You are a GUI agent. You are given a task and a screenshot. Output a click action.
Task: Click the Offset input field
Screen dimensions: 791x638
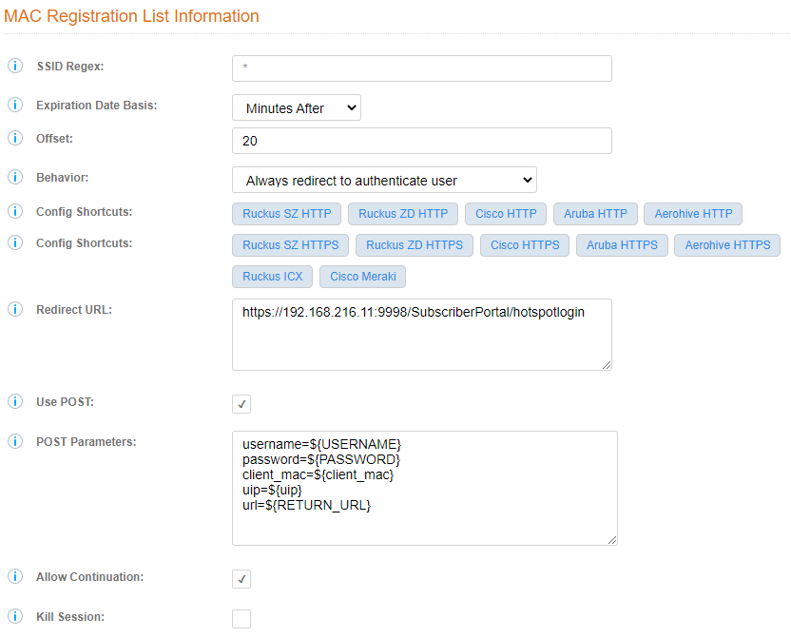(x=421, y=141)
